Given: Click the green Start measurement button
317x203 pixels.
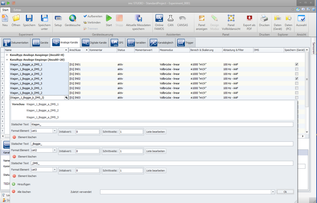Looking at the screenshot, I should click(x=109, y=19).
